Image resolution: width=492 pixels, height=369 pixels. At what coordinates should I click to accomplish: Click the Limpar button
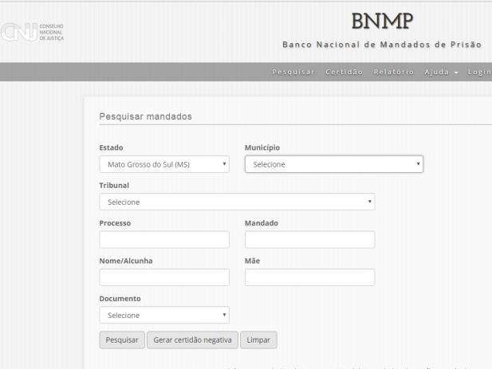tap(258, 340)
